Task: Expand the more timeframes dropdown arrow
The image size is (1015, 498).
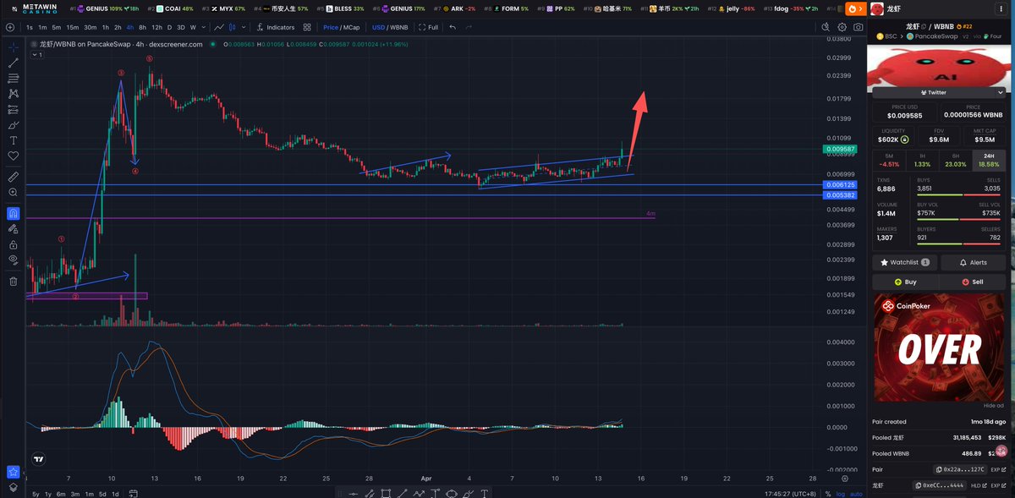Action: (x=203, y=27)
